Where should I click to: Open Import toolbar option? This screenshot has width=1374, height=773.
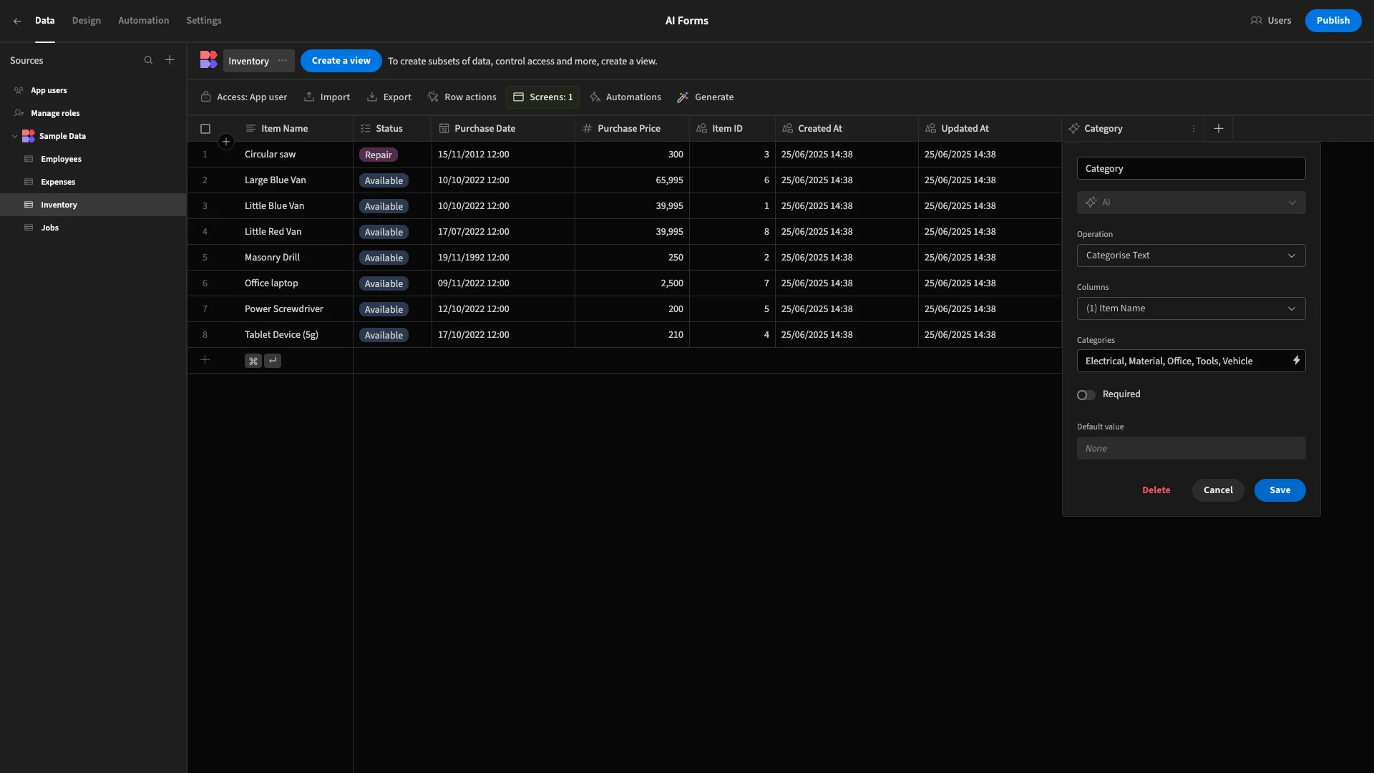[x=327, y=97]
